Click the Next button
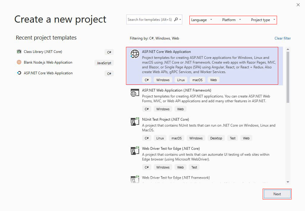The height and width of the screenshot is (211, 305). 277,194
